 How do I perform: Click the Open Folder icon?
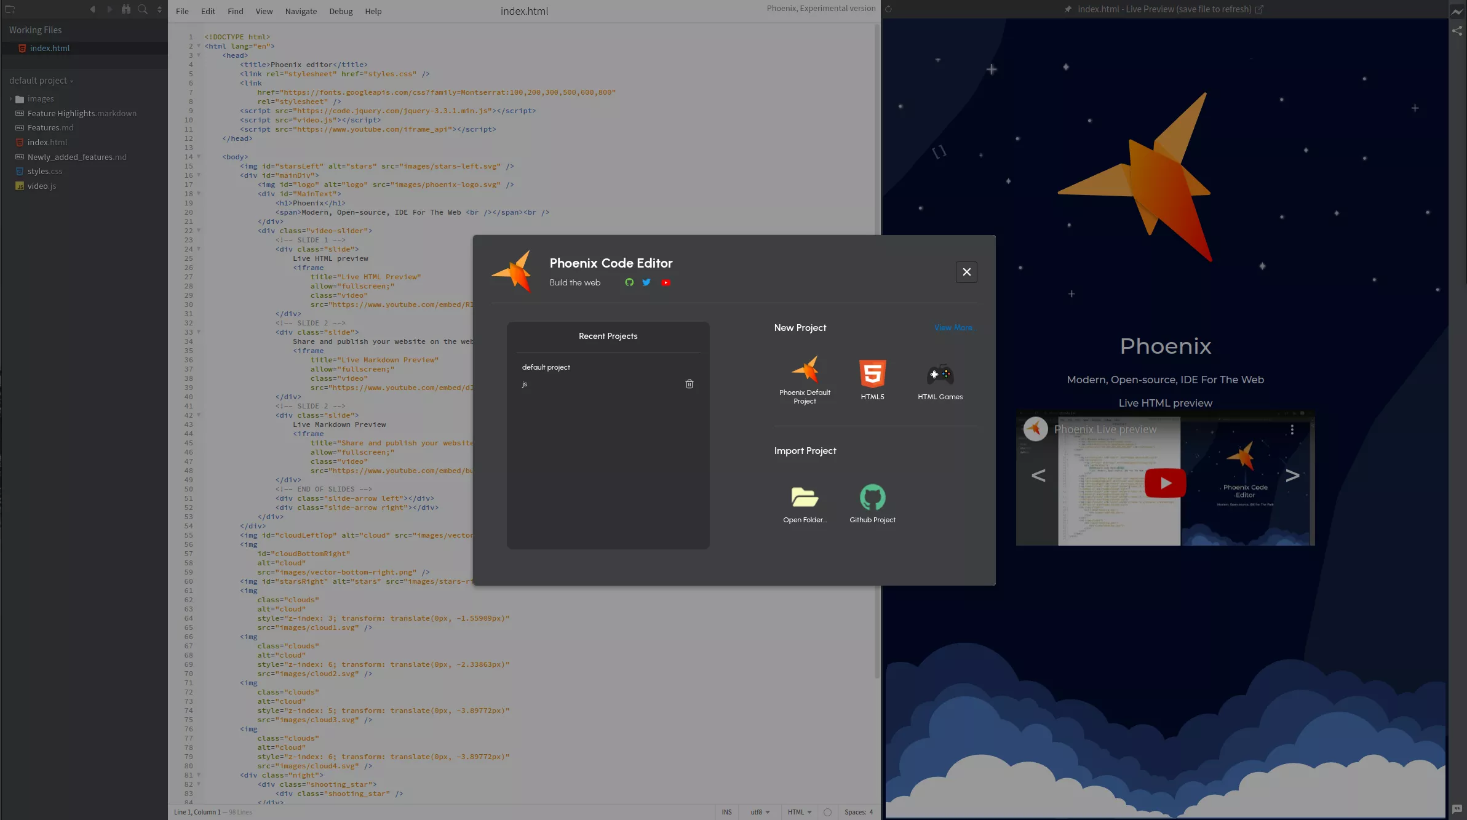[805, 497]
